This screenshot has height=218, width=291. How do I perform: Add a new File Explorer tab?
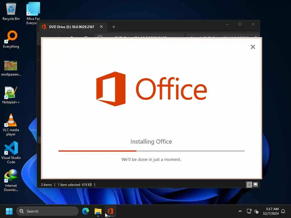(x=114, y=27)
